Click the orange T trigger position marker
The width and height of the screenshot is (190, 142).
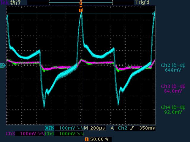81,10
